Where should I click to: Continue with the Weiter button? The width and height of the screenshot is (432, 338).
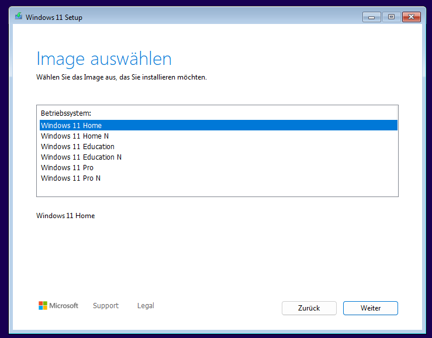tap(370, 308)
